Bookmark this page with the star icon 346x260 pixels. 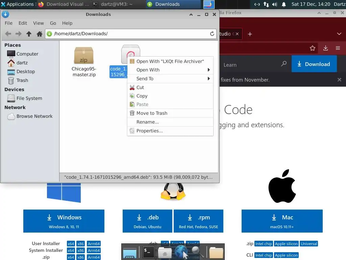pos(313,48)
